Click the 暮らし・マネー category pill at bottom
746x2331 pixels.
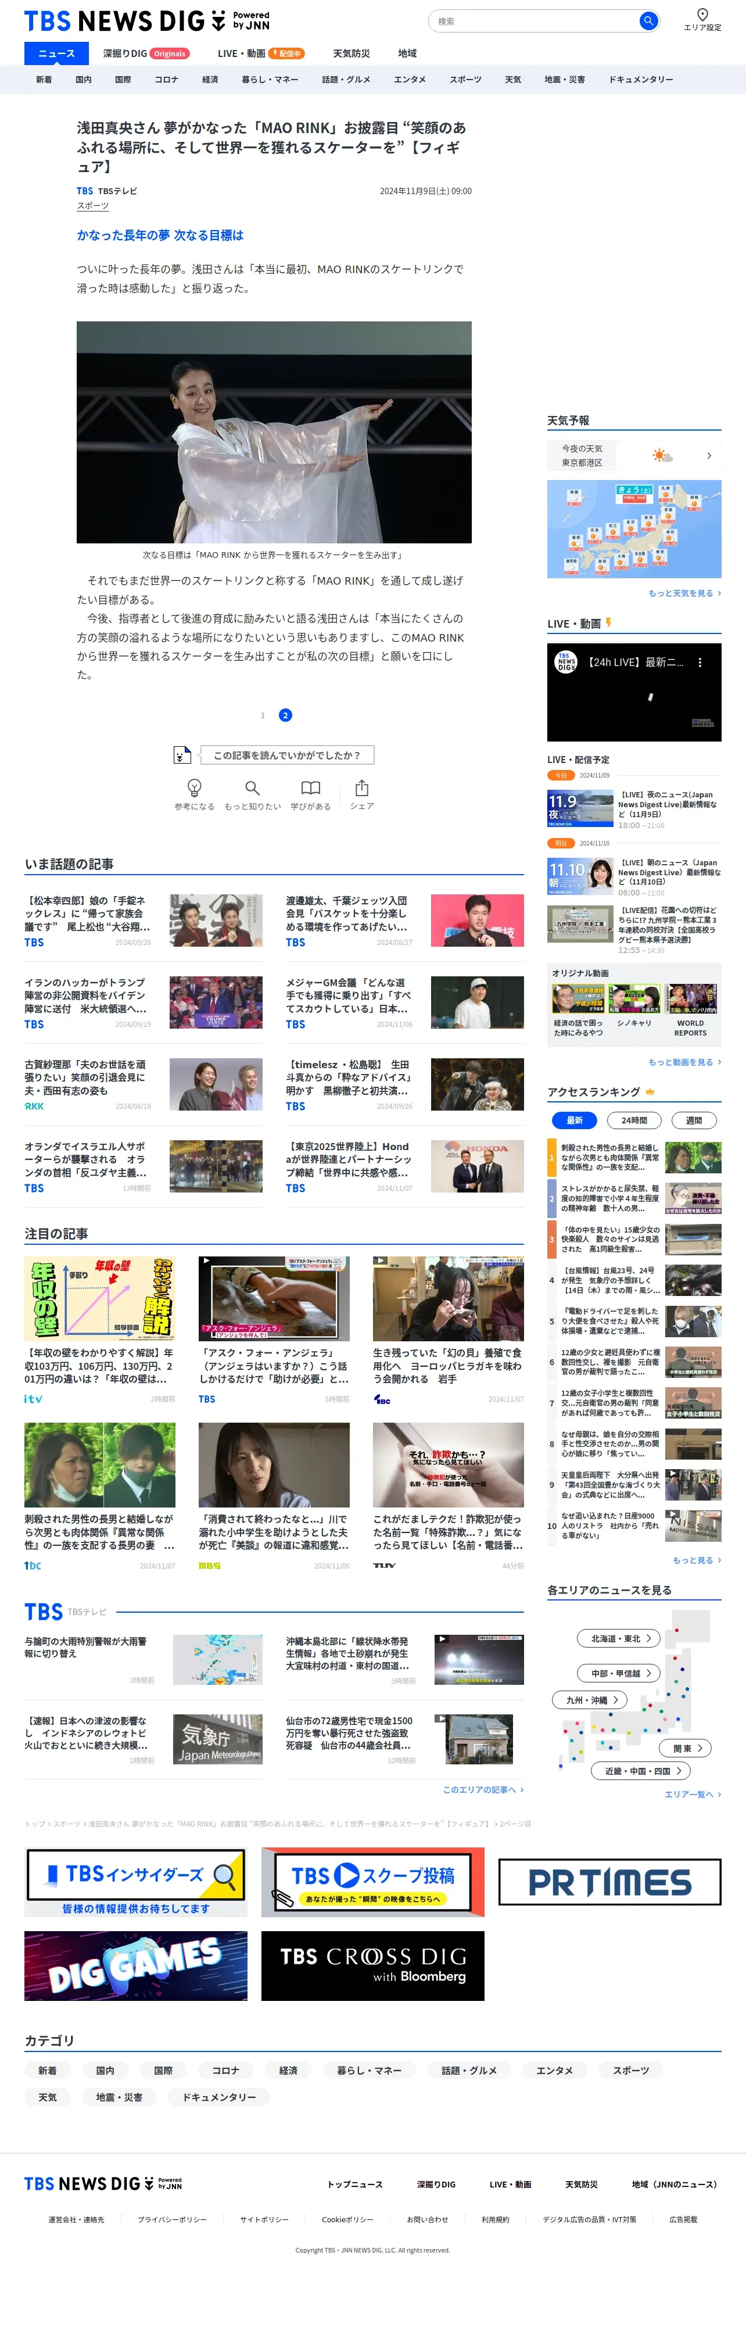[x=369, y=2069]
